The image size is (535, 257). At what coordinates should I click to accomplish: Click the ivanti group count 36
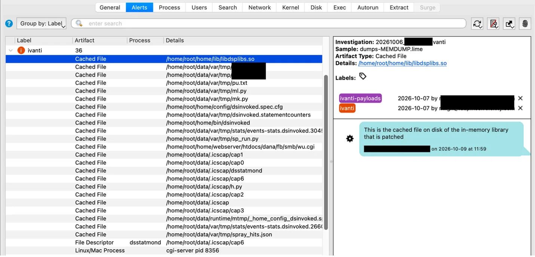[x=79, y=50]
